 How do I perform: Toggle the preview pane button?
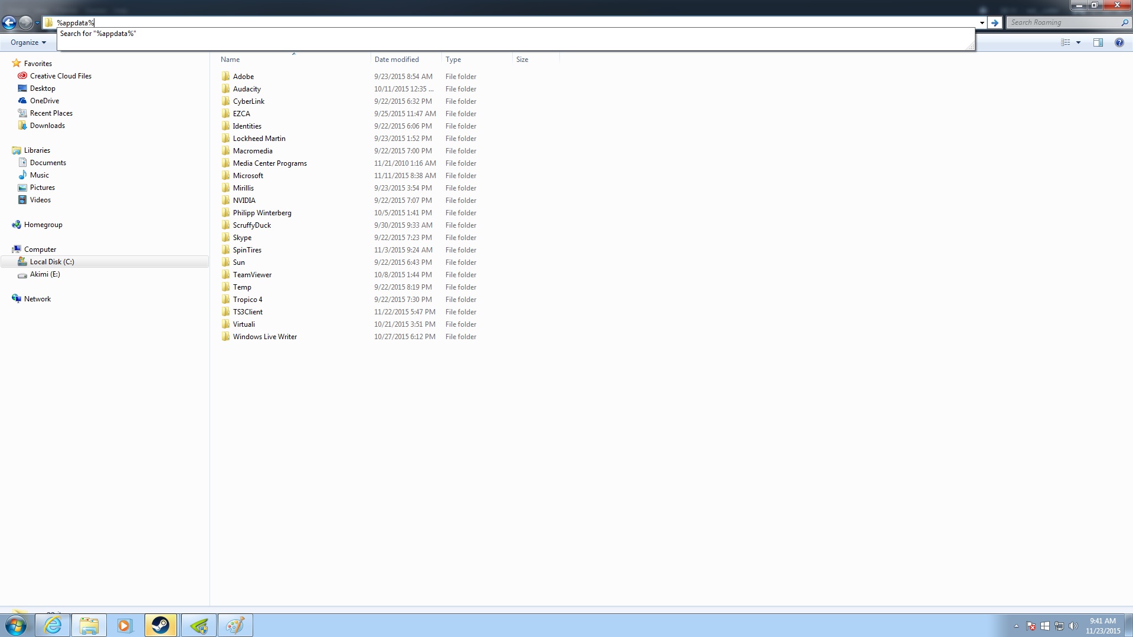(x=1098, y=42)
